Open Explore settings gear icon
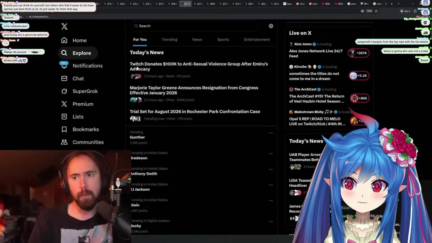 271,26
